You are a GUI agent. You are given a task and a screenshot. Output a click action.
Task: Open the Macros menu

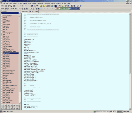[25, 3]
